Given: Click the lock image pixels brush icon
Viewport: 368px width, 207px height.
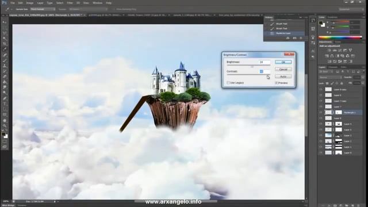Looking at the screenshot, I should [332, 83].
